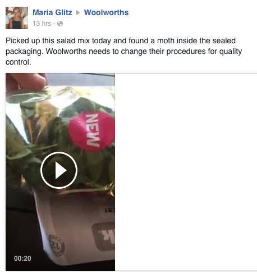Click the 00:20 video duration label
The height and width of the screenshot is (272, 257).
coord(22,259)
